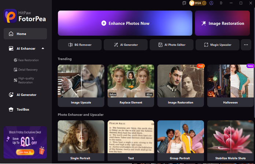Open the user account profile icon
Viewport: 255px width, 164px height.
click(x=211, y=3)
